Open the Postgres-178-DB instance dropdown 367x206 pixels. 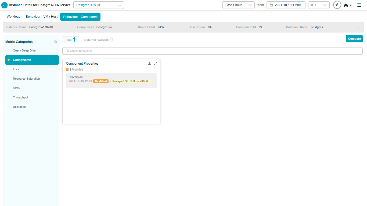point(99,5)
